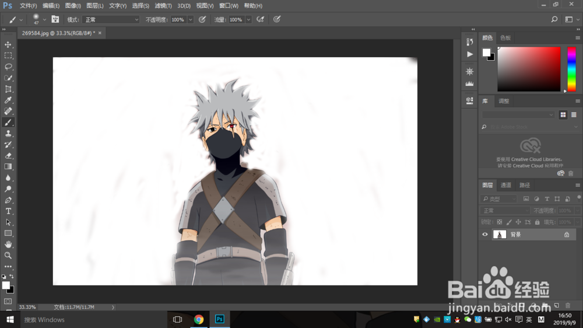
Task: Switch to the 色板 tab
Action: point(505,37)
